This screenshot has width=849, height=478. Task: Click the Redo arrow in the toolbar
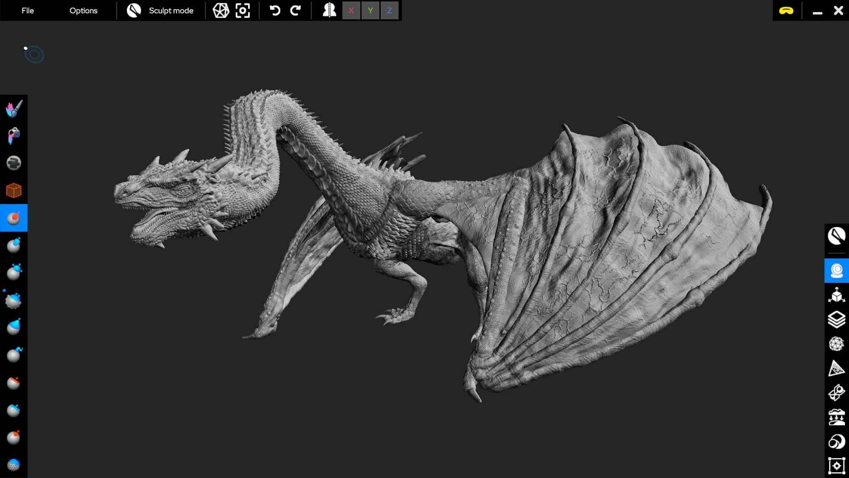pyautogui.click(x=295, y=10)
